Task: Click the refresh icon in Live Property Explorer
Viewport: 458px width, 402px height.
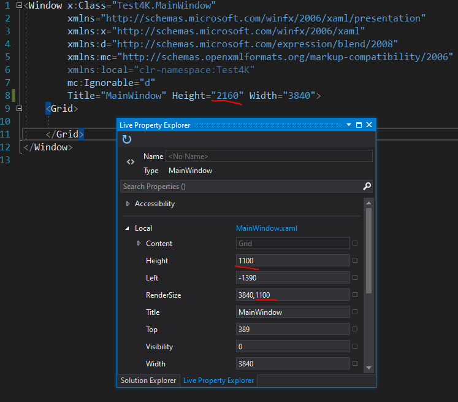Action: (127, 139)
